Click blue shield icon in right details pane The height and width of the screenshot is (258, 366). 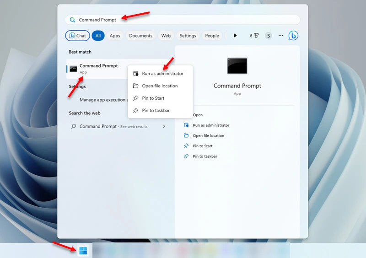tap(186, 125)
